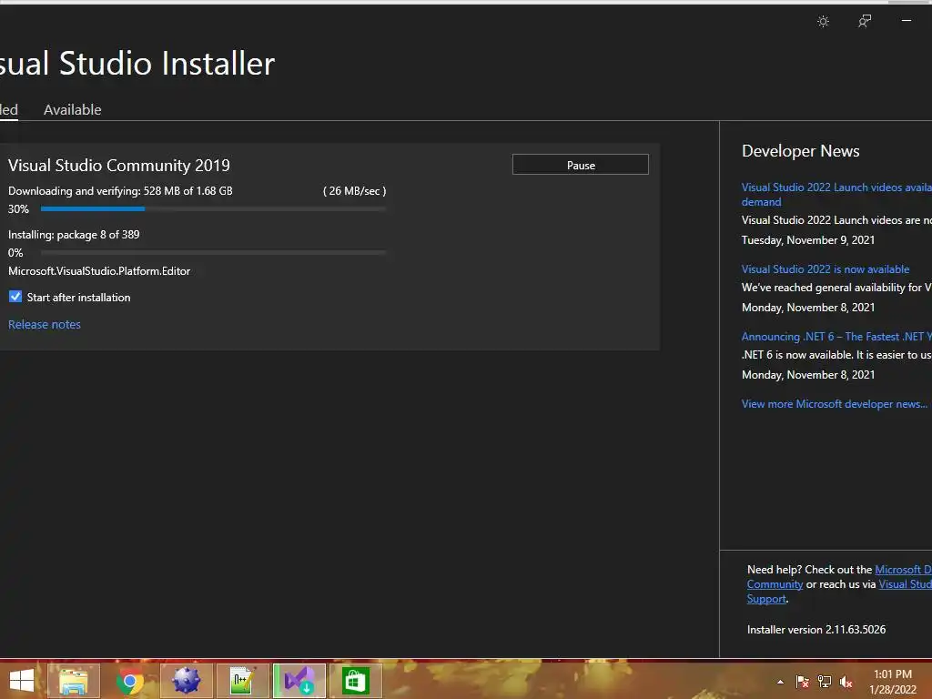Select Installer version 2.11.63.5026 text
This screenshot has width=932, height=699.
816,630
